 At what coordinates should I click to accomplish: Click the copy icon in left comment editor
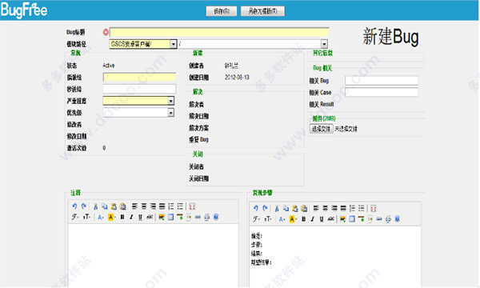click(104, 206)
